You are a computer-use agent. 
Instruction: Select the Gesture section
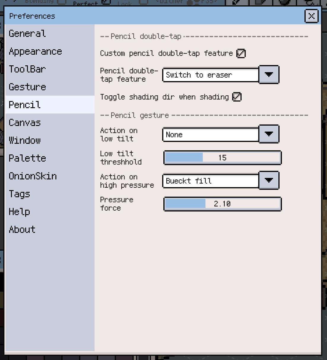pos(27,87)
